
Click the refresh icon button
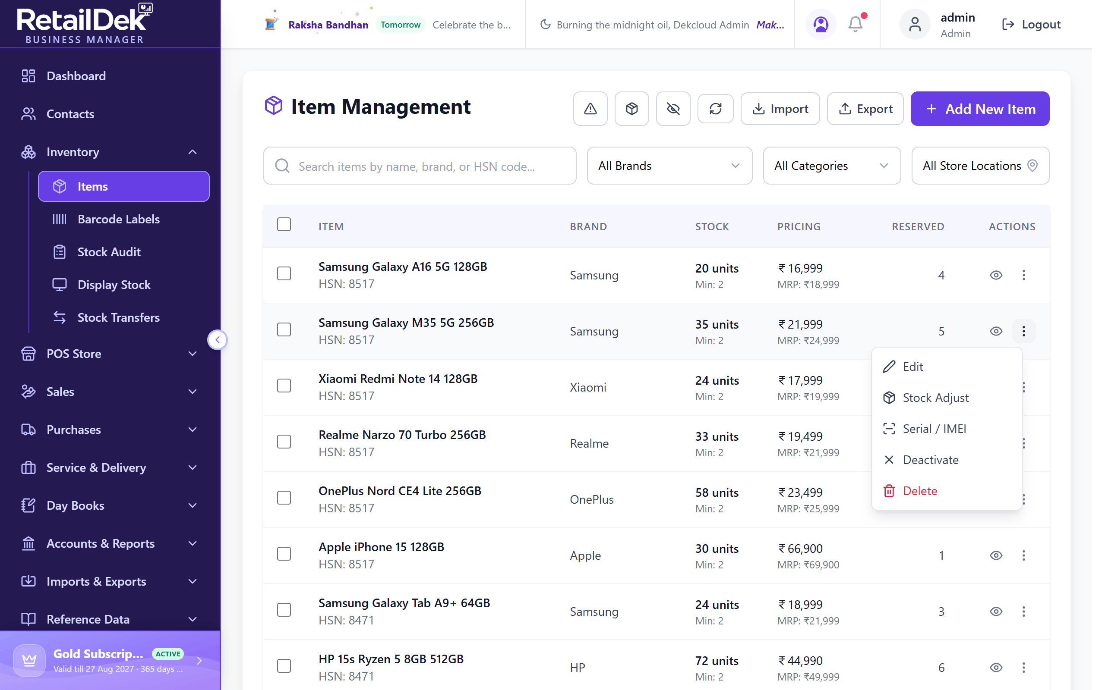716,109
